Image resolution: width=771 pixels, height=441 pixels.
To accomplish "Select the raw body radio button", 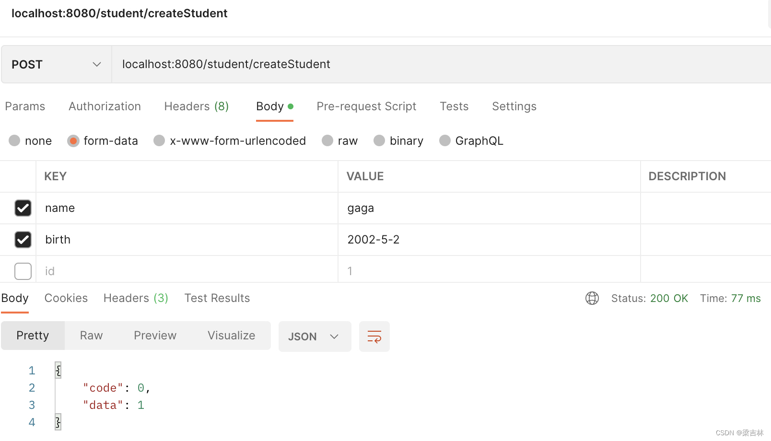I will pyautogui.click(x=327, y=140).
